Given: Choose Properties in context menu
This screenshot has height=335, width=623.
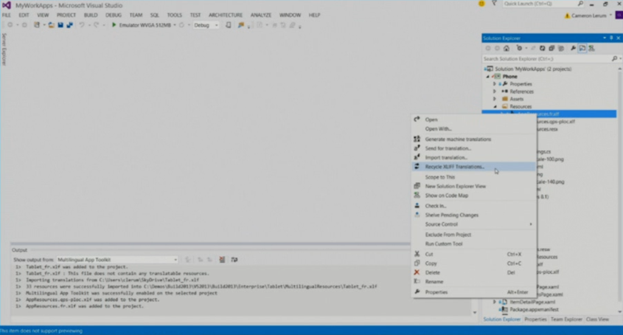Looking at the screenshot, I should pyautogui.click(x=473, y=292).
